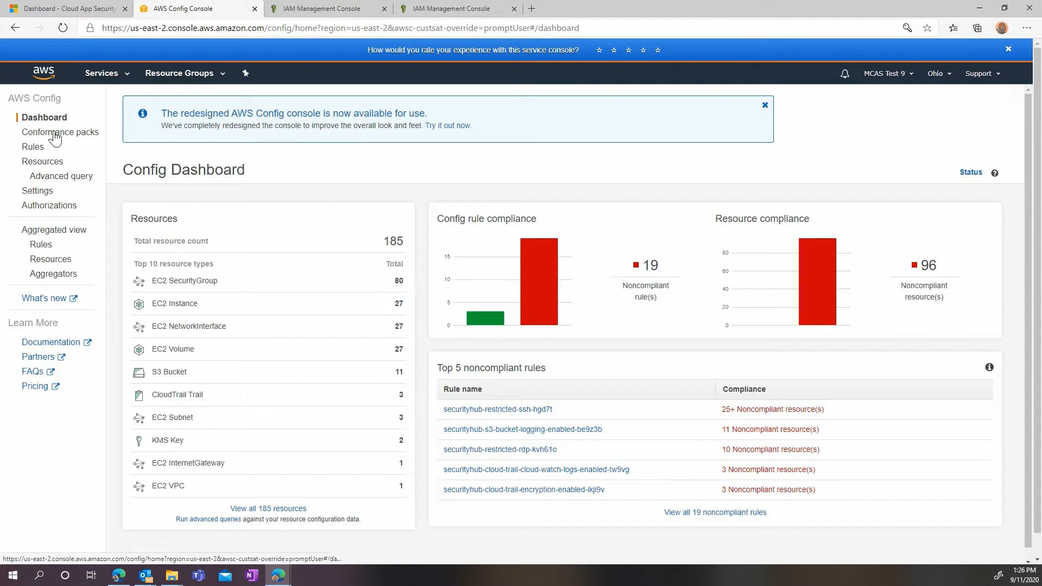Dismiss the rating survey banner
This screenshot has height=586, width=1042.
(x=1008, y=49)
